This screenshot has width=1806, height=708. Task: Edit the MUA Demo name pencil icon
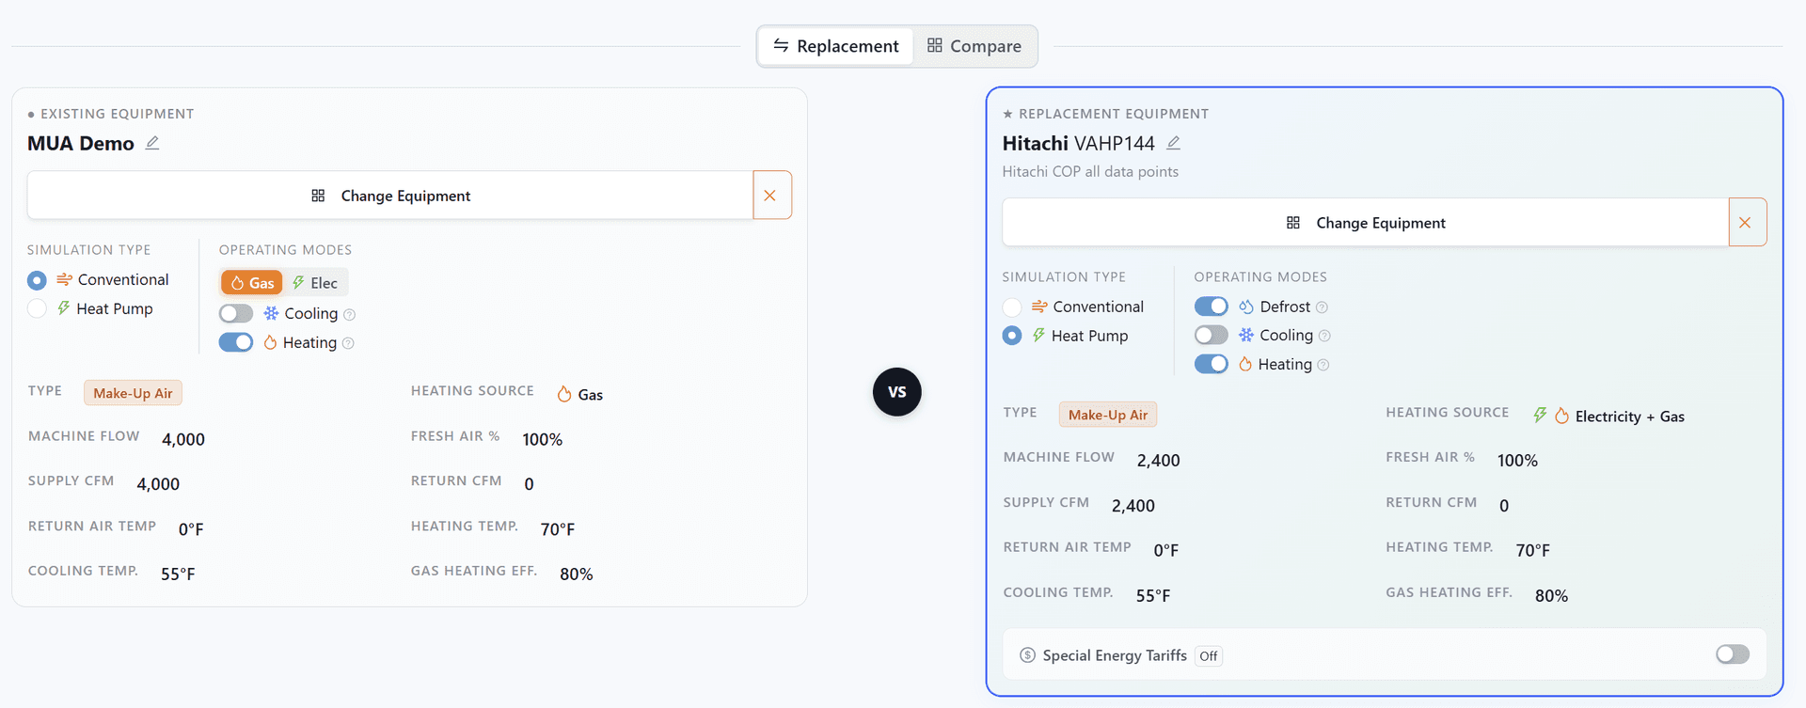coord(152,143)
